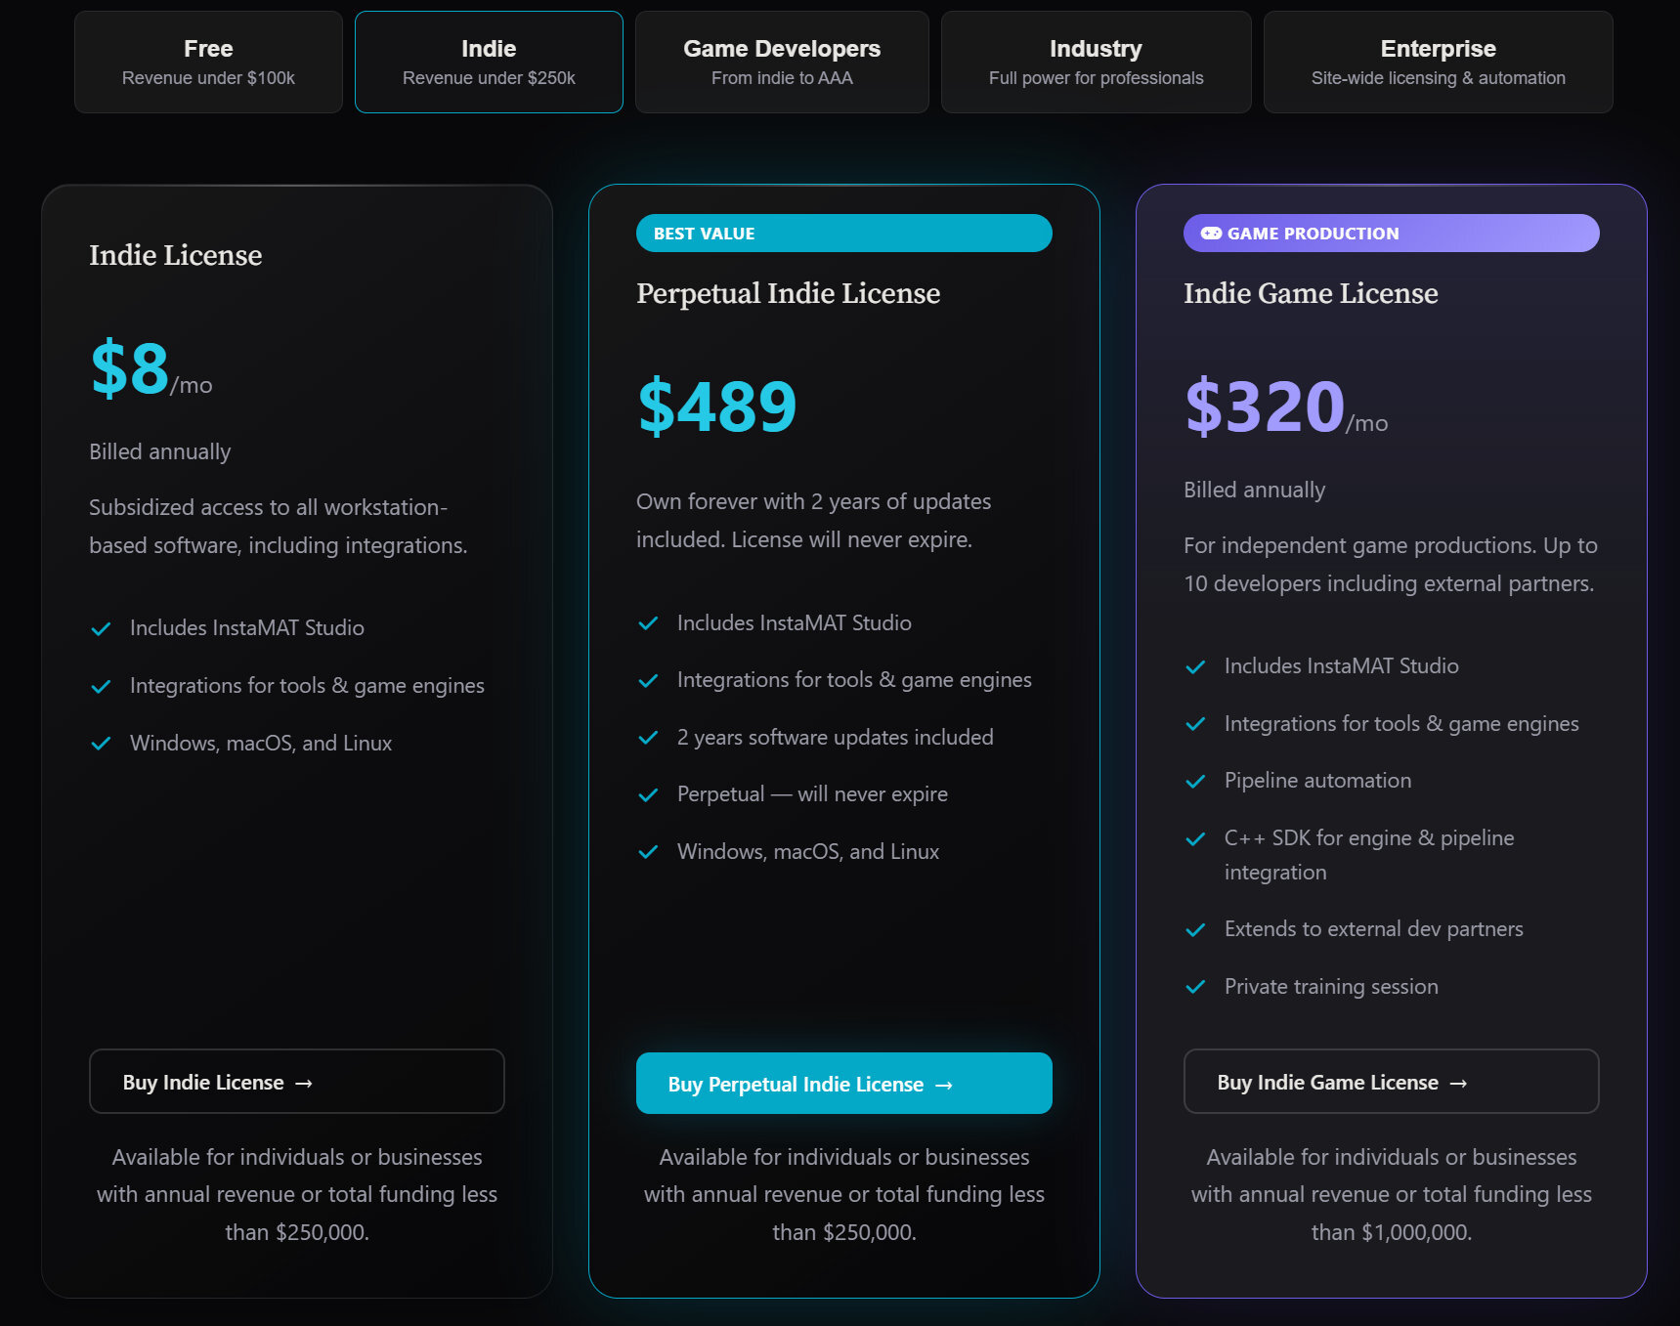The height and width of the screenshot is (1326, 1680).
Task: Click the $489 perpetual license price
Action: pyautogui.click(x=717, y=406)
